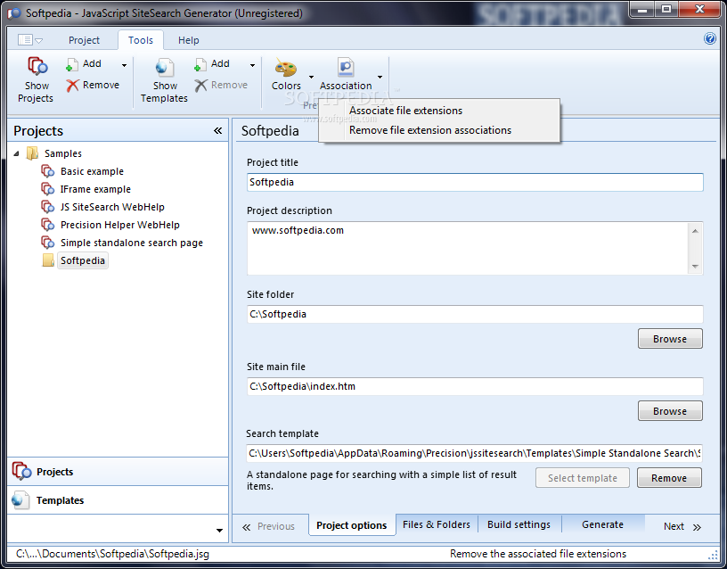Click Browse button for Site main file
Screen dimensions: 727x569
click(670, 411)
